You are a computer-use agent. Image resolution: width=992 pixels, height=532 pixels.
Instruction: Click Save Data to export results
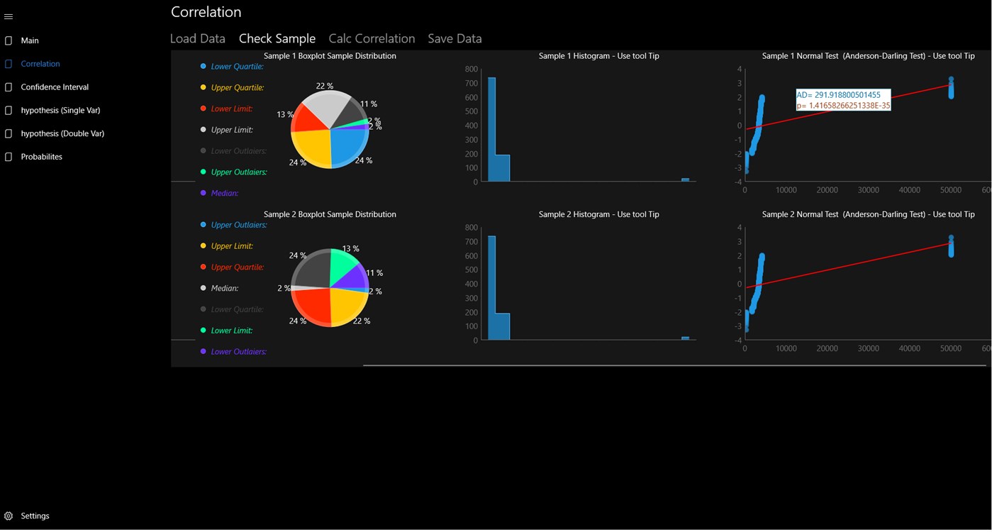click(x=454, y=38)
